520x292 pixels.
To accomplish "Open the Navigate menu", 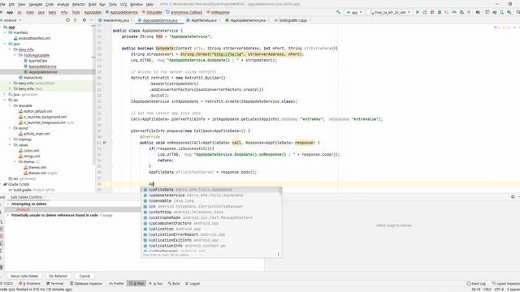I will tap(36, 4).
